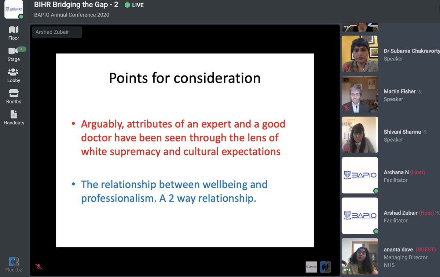Click the name ananta dave (GUEST)
The width and height of the screenshot is (440, 277).
[x=410, y=250]
